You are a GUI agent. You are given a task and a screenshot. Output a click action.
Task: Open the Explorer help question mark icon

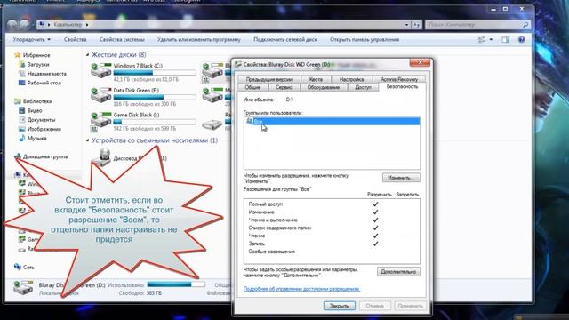tap(522, 39)
